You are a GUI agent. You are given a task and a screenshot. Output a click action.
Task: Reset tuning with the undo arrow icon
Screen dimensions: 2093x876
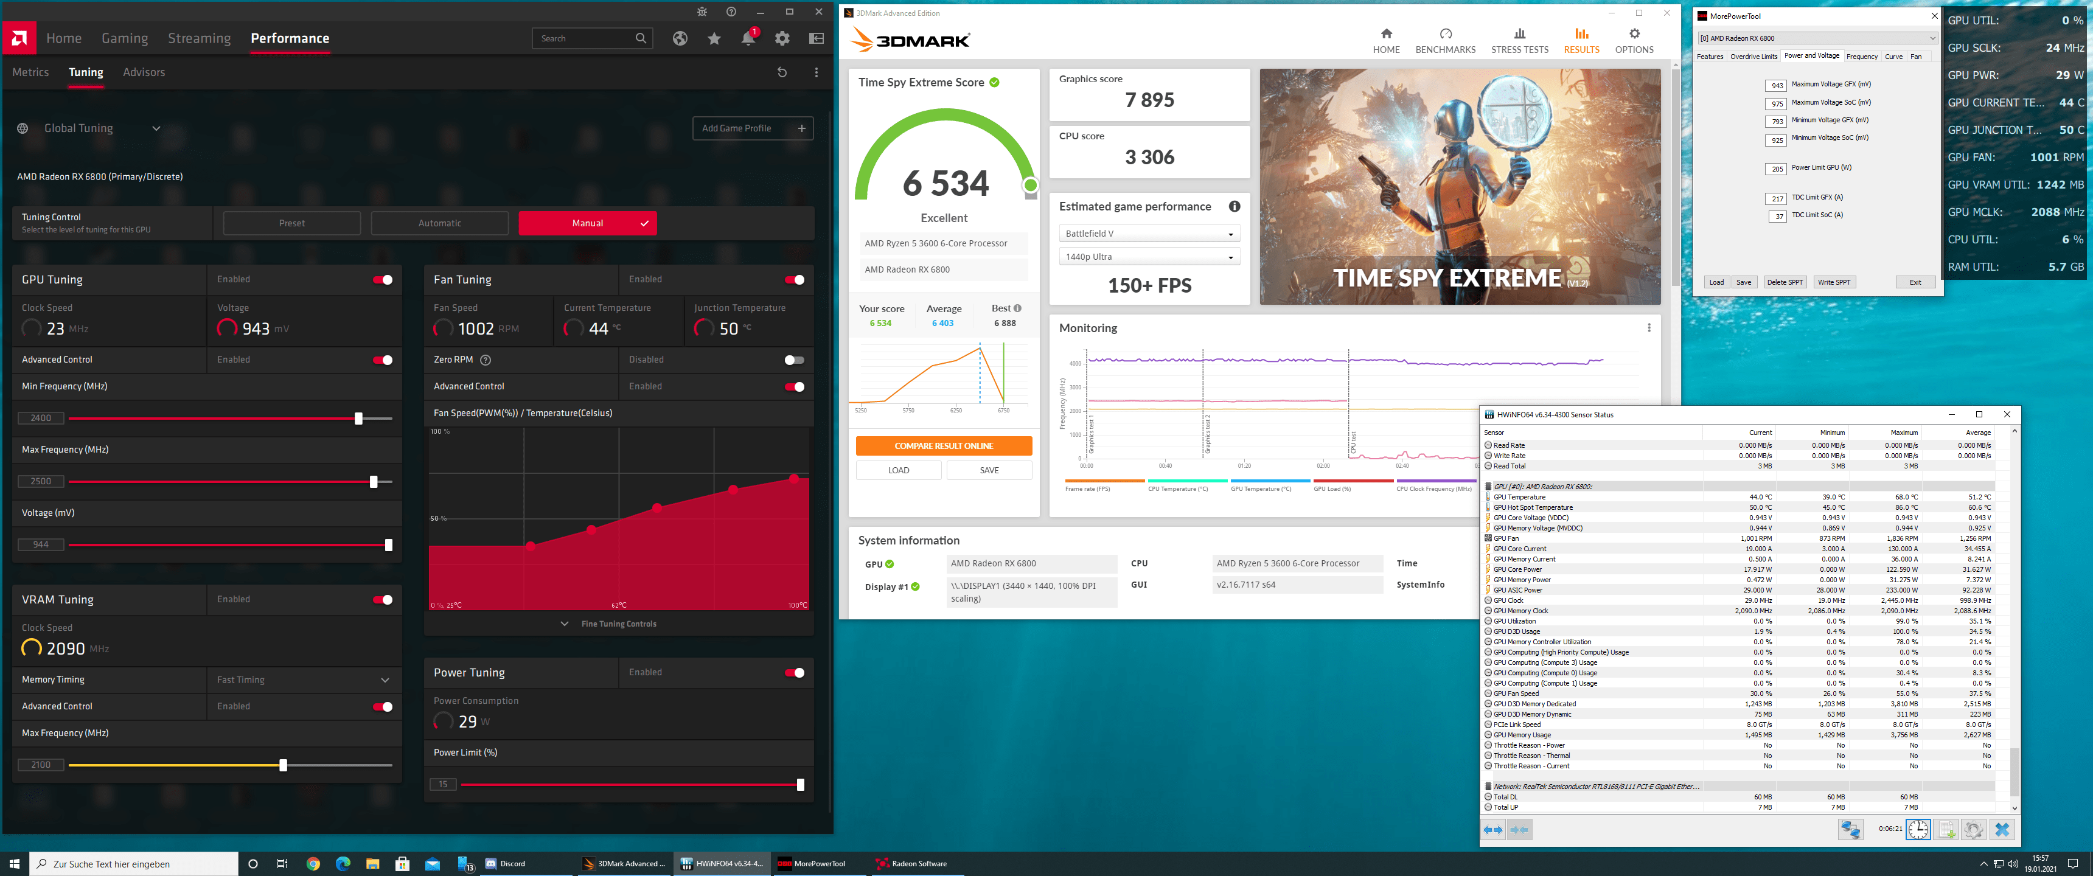(782, 72)
